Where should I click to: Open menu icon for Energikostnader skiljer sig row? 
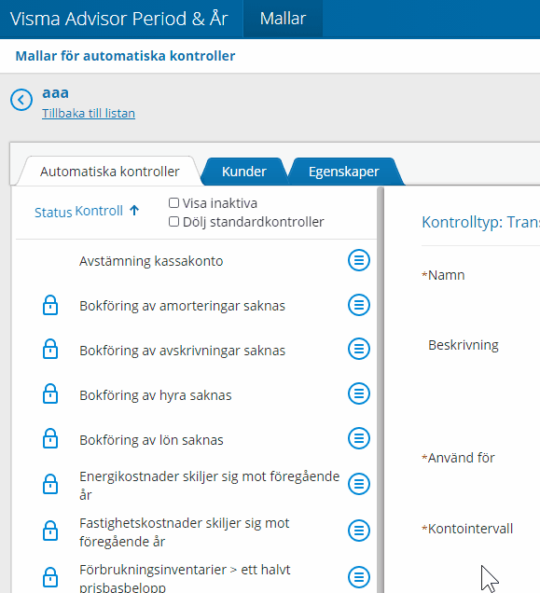pyautogui.click(x=359, y=484)
